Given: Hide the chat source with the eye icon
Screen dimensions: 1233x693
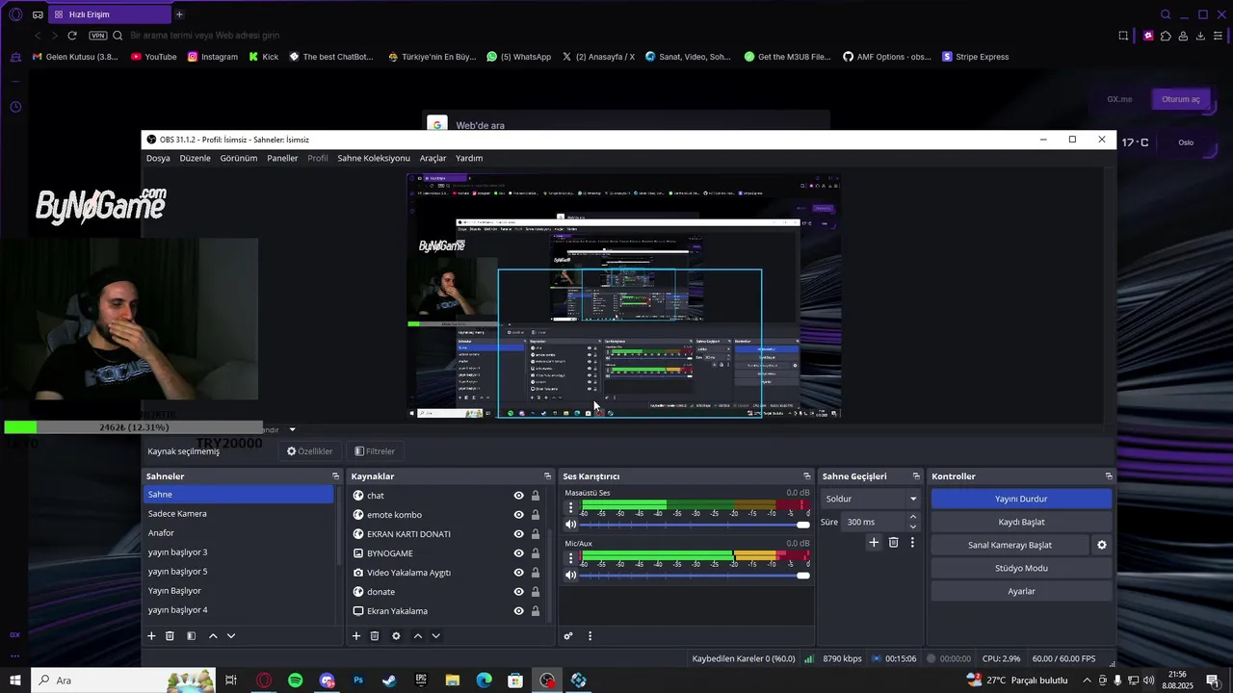Looking at the screenshot, I should click(x=518, y=496).
